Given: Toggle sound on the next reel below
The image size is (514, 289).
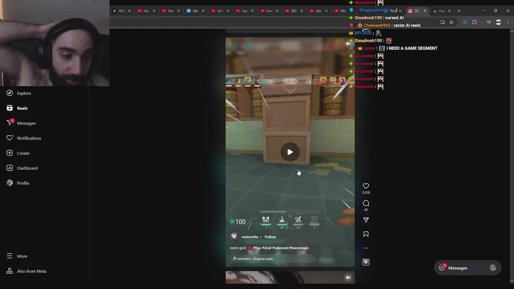Looking at the screenshot, I should 348,277.
